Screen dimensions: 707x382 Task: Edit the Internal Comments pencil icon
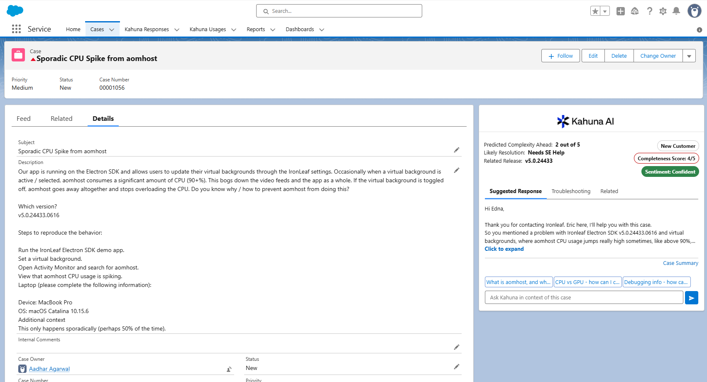pyautogui.click(x=457, y=347)
